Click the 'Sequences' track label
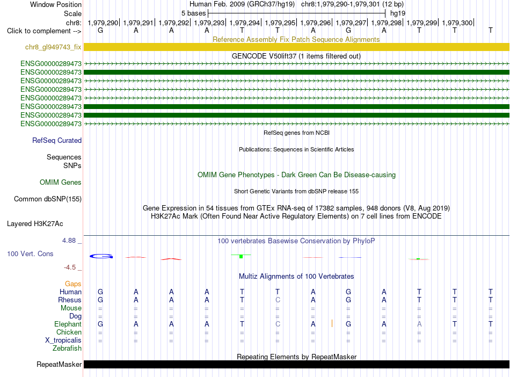510x377 pixels. tap(64, 157)
